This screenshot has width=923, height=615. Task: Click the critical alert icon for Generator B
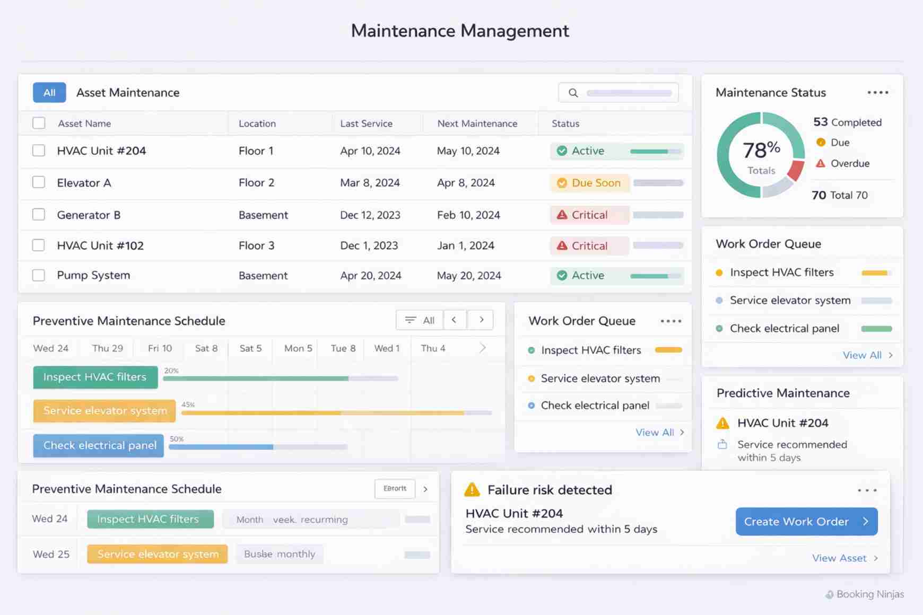tap(562, 215)
